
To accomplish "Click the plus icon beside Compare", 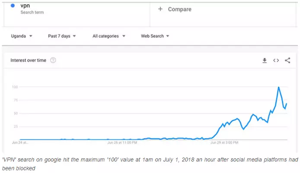I will click(x=160, y=9).
